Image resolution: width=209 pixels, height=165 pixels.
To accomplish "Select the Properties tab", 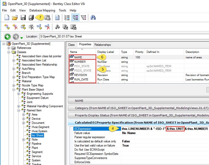I will 85,44.
